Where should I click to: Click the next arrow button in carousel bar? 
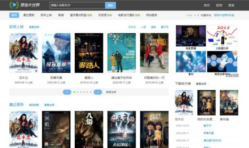point(98,92)
